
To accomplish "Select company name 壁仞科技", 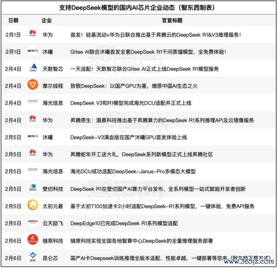I will (53, 189).
